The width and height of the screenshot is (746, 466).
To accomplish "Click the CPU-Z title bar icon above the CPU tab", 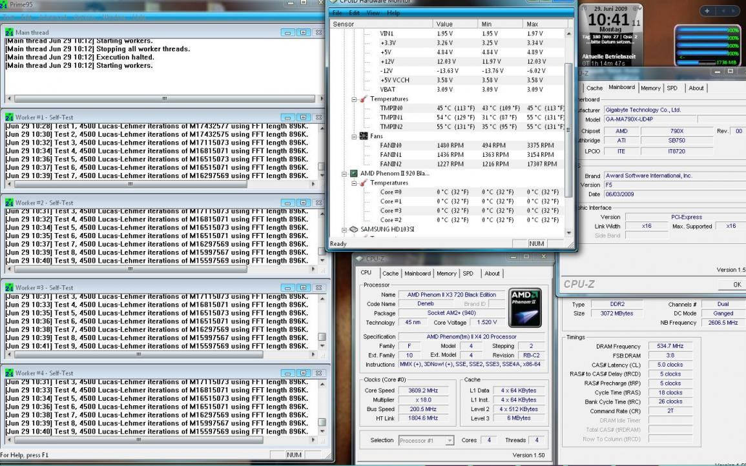I will coord(359,259).
